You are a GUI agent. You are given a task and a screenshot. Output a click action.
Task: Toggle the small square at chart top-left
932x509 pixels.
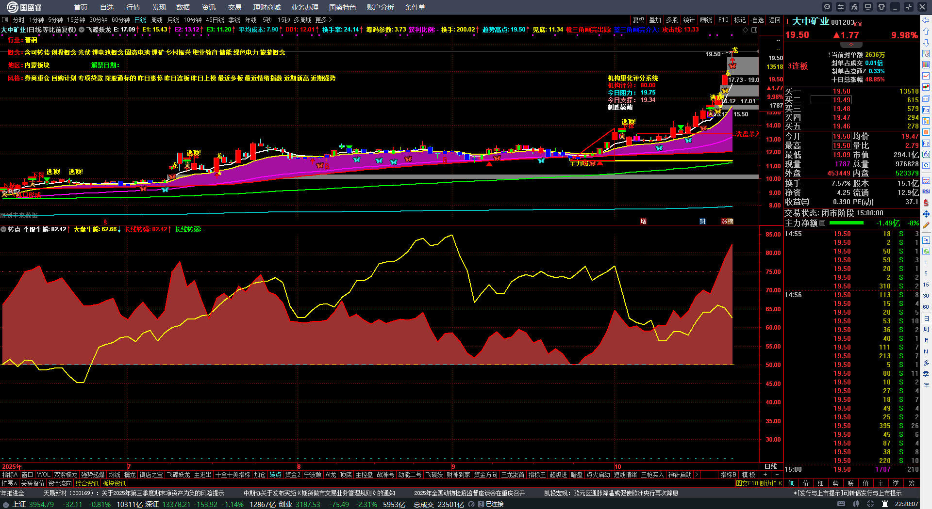pyautogui.click(x=5, y=20)
